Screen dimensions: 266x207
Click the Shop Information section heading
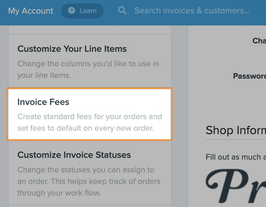[x=236, y=130]
